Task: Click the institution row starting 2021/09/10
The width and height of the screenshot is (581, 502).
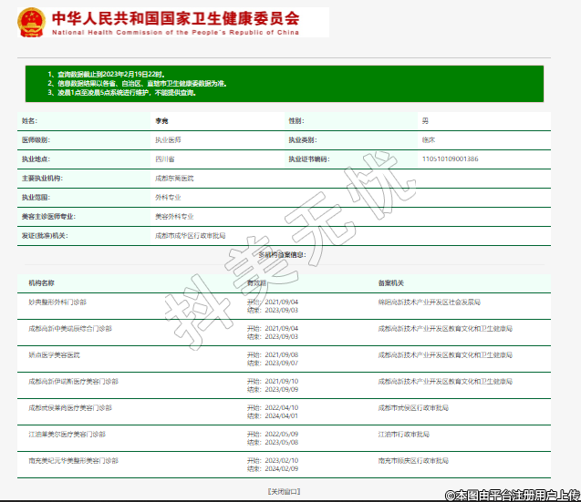Action: pos(284,385)
